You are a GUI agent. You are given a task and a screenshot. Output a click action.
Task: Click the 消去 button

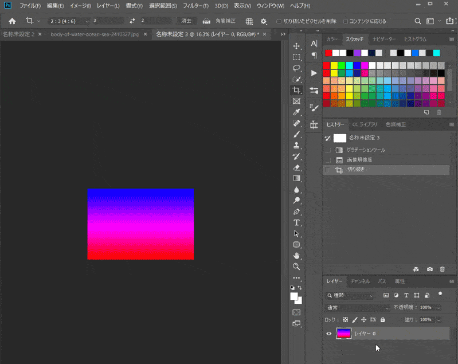click(186, 21)
